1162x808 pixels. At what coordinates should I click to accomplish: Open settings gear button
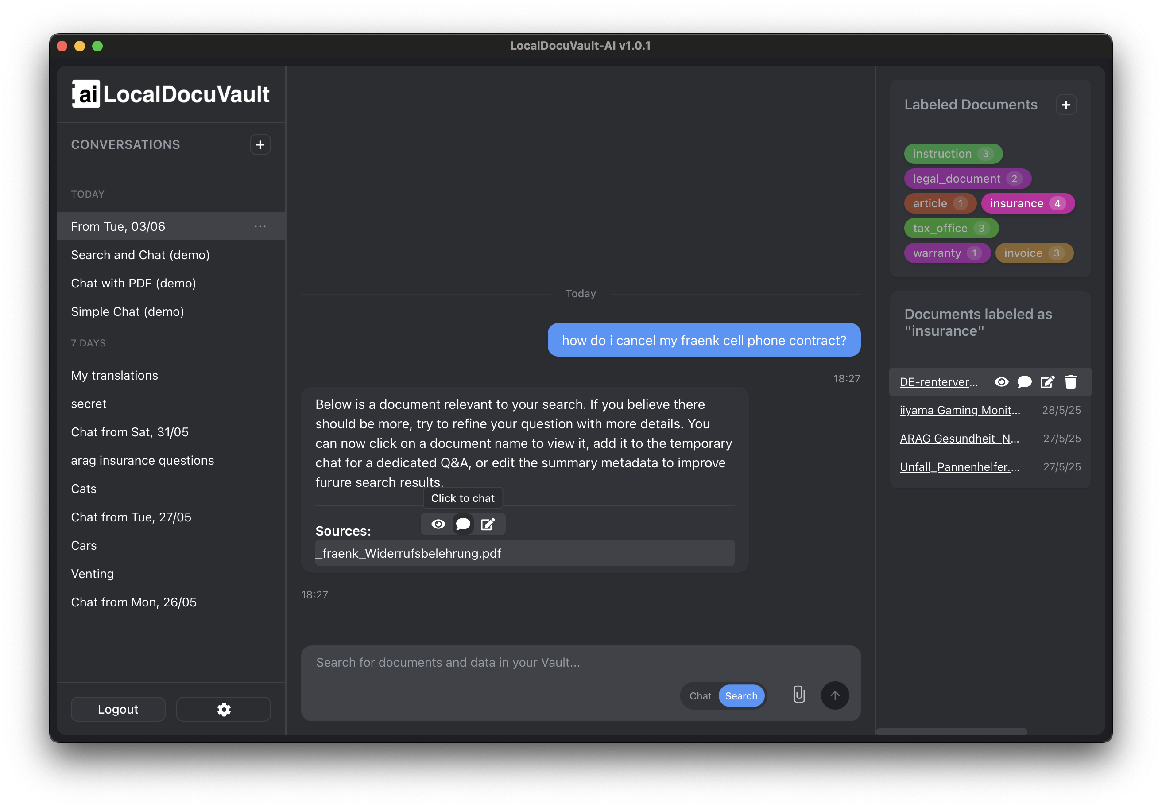coord(223,709)
